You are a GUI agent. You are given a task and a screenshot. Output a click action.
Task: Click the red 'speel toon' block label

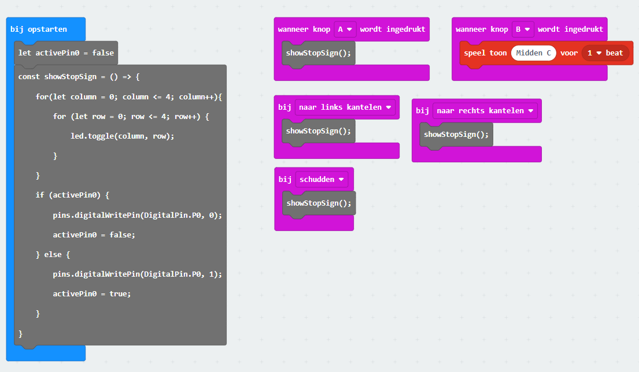point(485,53)
